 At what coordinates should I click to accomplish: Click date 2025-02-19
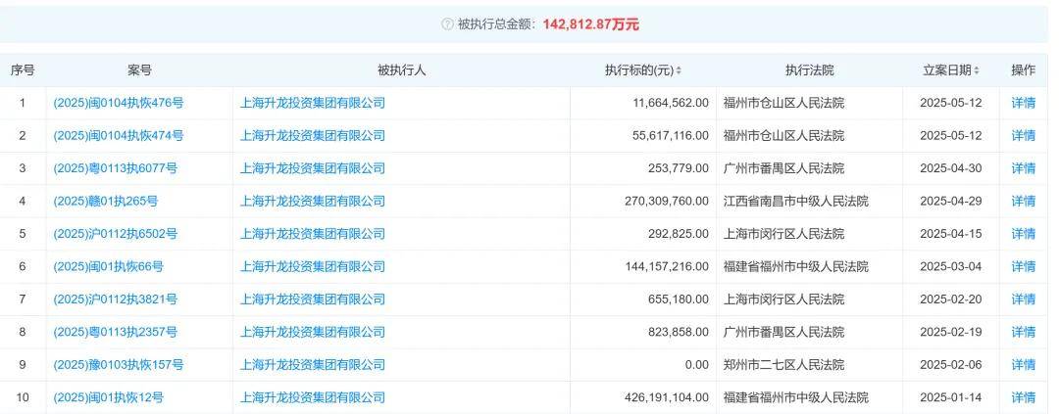[951, 332]
